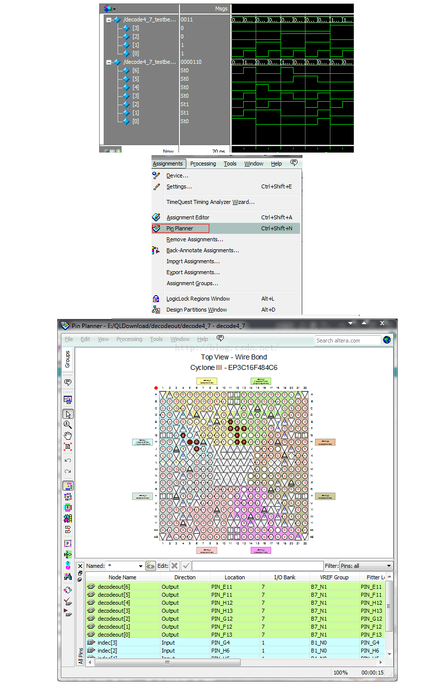Click the speech bubble icon after Help
The height and width of the screenshot is (684, 445).
(x=220, y=339)
